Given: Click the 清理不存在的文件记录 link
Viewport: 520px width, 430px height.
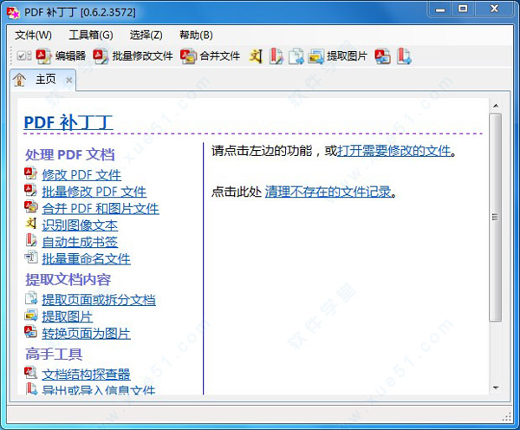Looking at the screenshot, I should pos(328,192).
